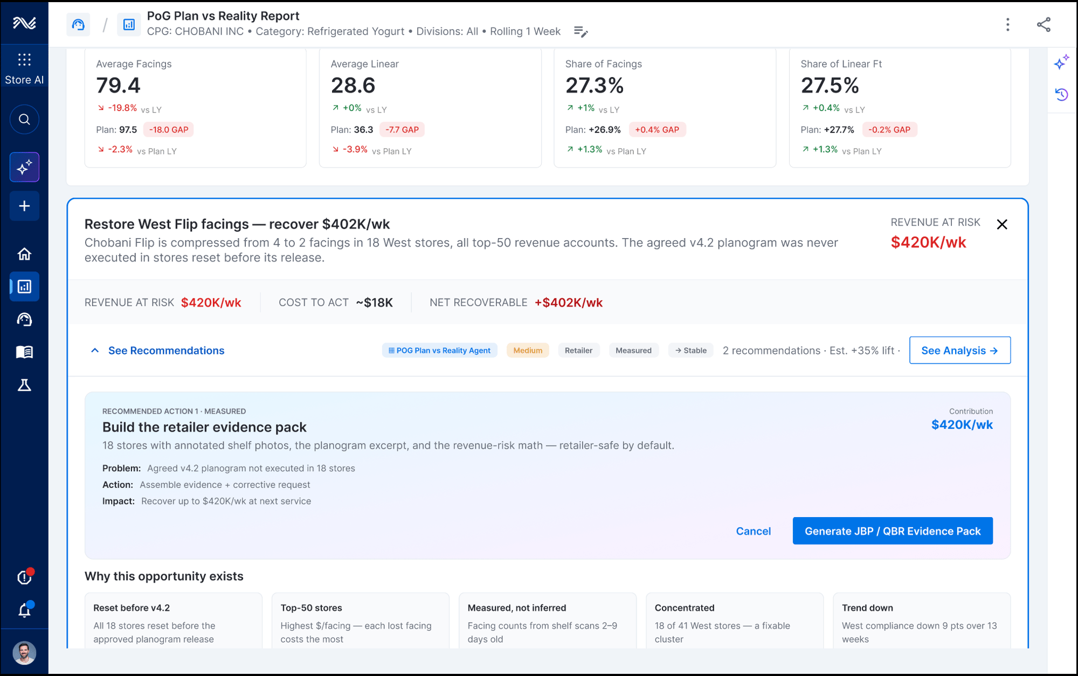Screen dimensions: 1078x676
Task: Select the Average Facings metric card value
Action: [118, 85]
